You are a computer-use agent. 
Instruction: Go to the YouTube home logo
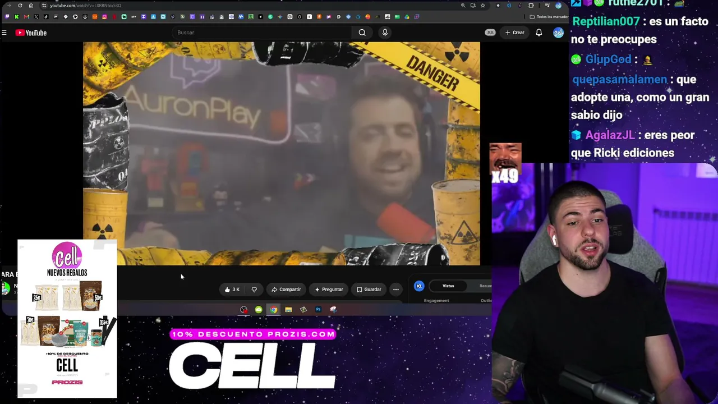point(31,33)
